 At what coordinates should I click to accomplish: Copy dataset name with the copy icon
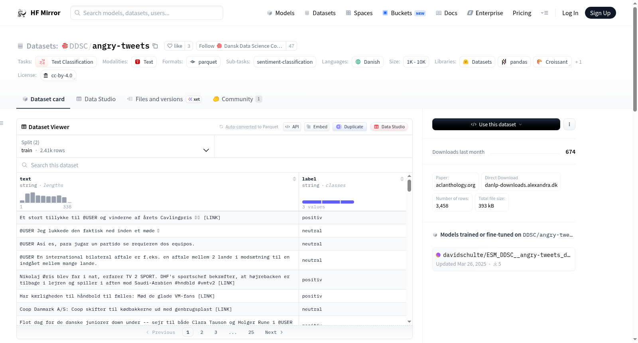(156, 46)
